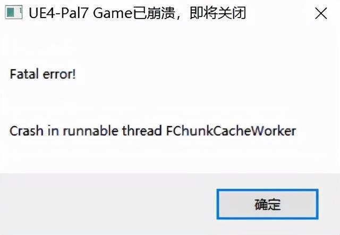Click the 'Fatal error!' message text
The image size is (340, 235).
(42, 74)
